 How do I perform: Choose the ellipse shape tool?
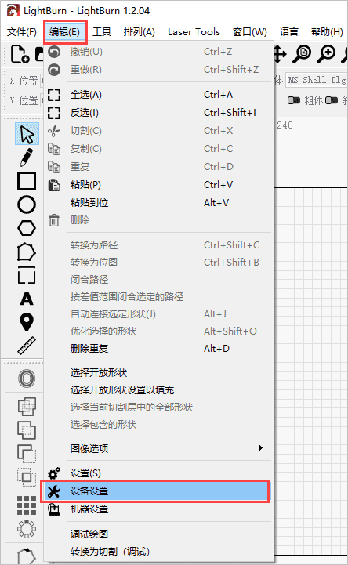pos(27,205)
